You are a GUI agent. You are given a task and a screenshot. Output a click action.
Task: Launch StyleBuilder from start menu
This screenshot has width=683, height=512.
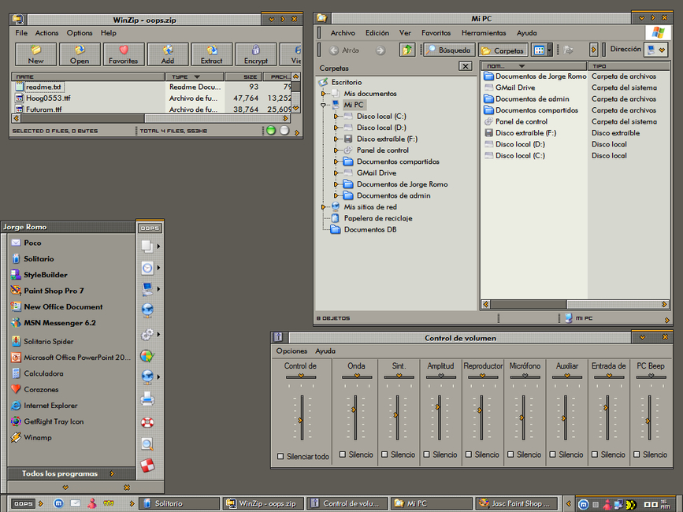tap(46, 275)
